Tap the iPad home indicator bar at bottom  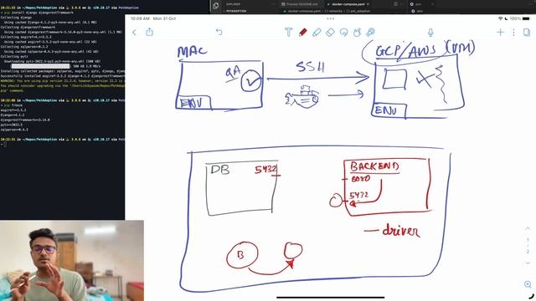tap(330, 298)
